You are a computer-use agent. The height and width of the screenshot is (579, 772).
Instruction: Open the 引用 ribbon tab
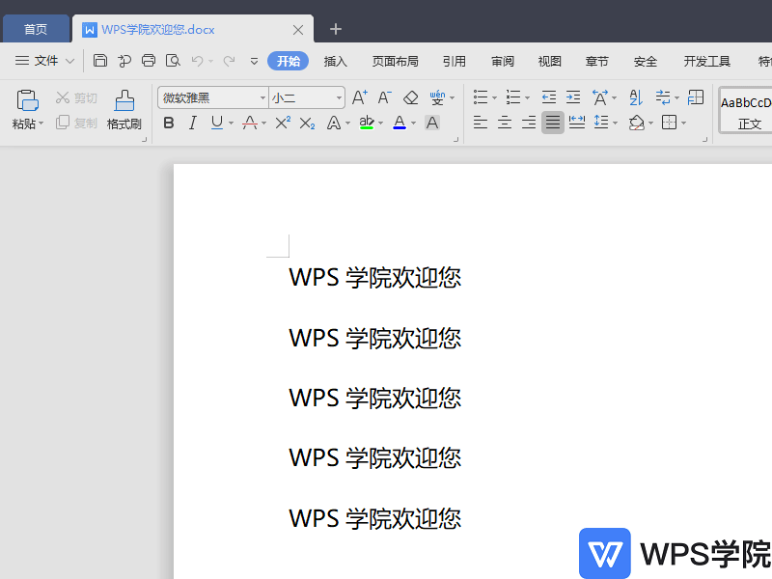coord(454,61)
